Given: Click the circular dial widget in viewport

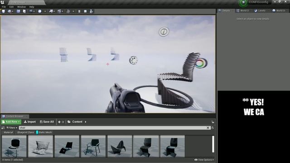Looking at the screenshot, I should (x=133, y=60).
